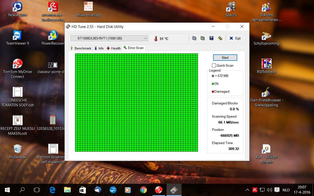Open HD Tune options icon

(x=220, y=38)
